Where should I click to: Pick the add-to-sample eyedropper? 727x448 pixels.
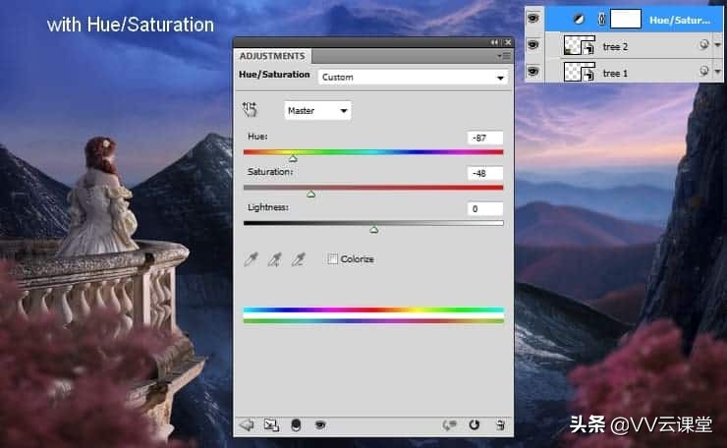(275, 259)
